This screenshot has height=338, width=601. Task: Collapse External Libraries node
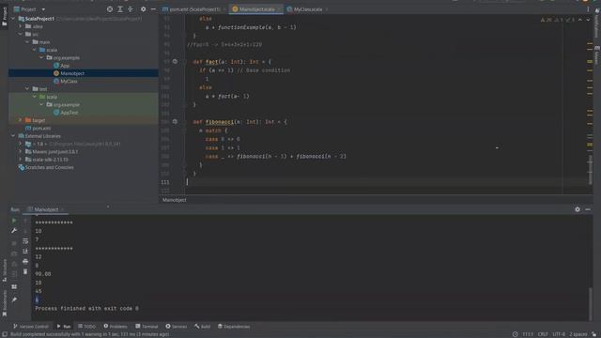13,136
